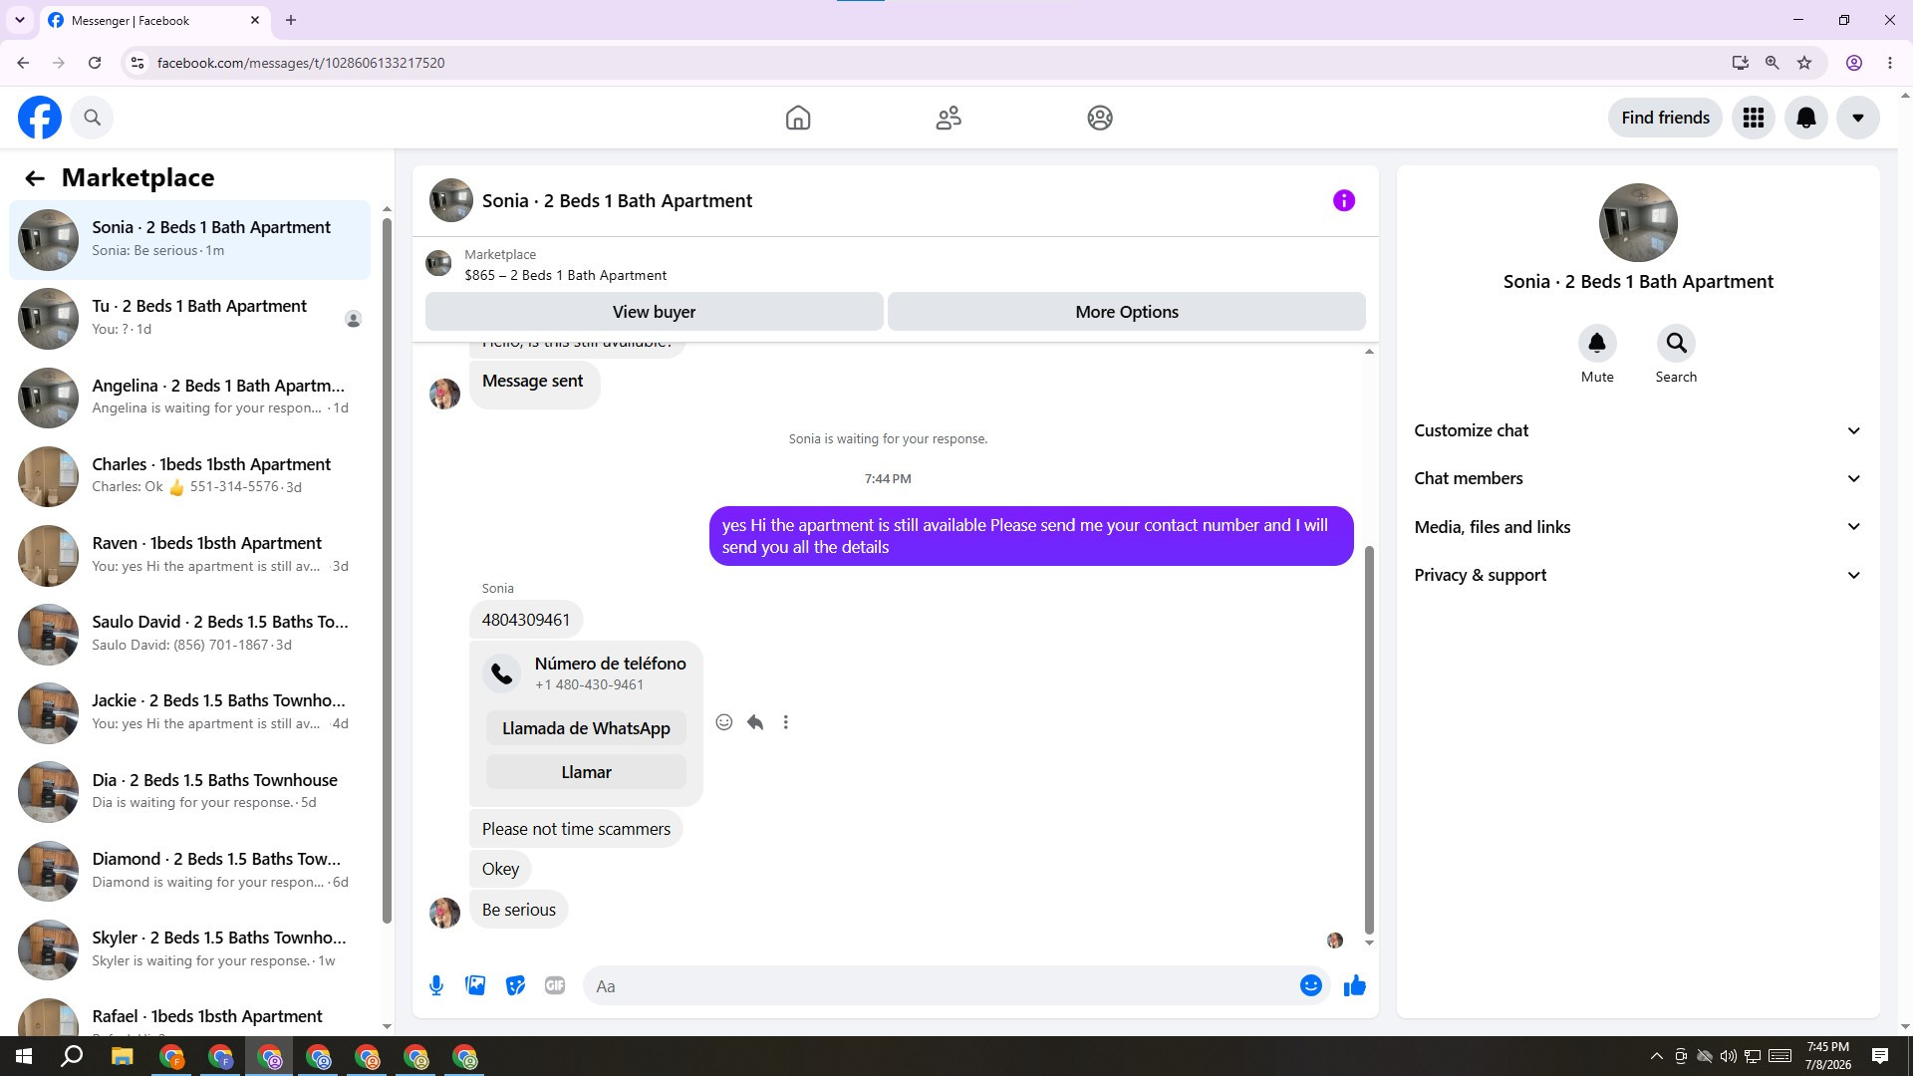Image resolution: width=1913 pixels, height=1076 pixels.
Task: Attach a photo file to message
Action: [476, 986]
